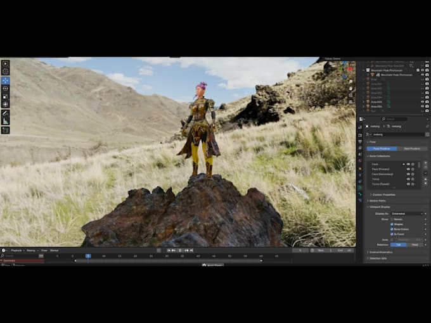Open the timeline editor type menu
Screen dimensions: 431x323
click(x=4, y=250)
